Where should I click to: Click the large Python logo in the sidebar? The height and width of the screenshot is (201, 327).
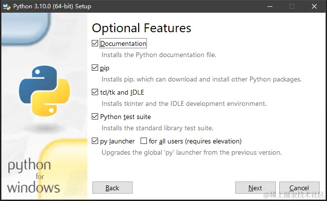click(41, 91)
